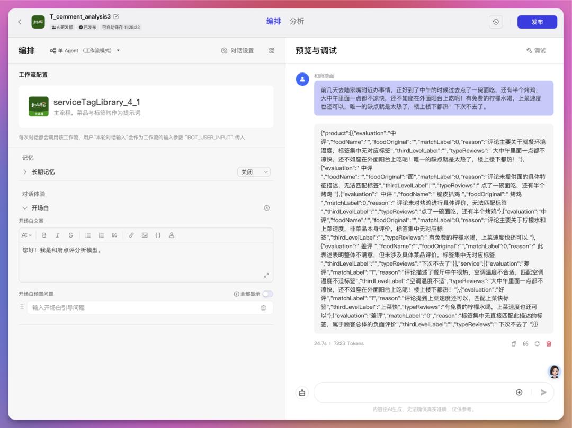
Task: Insert a block quote in editor
Action: 114,235
